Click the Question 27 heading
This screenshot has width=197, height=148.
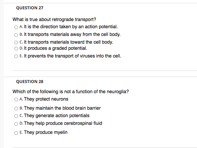[30, 8]
